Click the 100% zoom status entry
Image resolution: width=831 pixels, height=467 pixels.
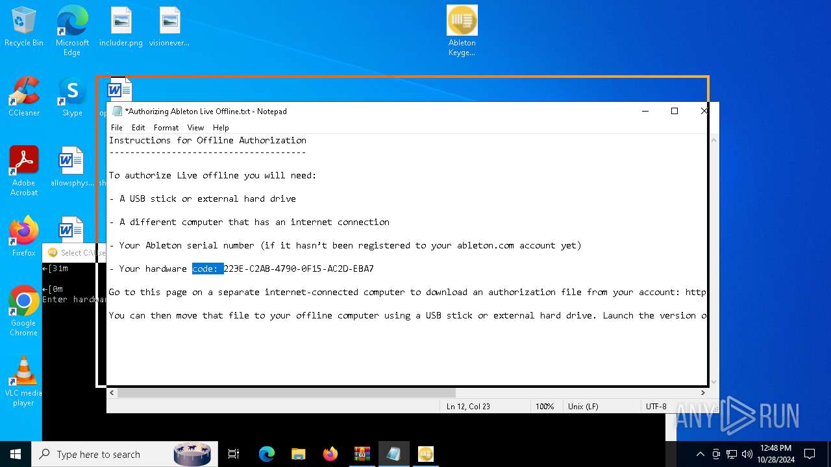(x=545, y=407)
